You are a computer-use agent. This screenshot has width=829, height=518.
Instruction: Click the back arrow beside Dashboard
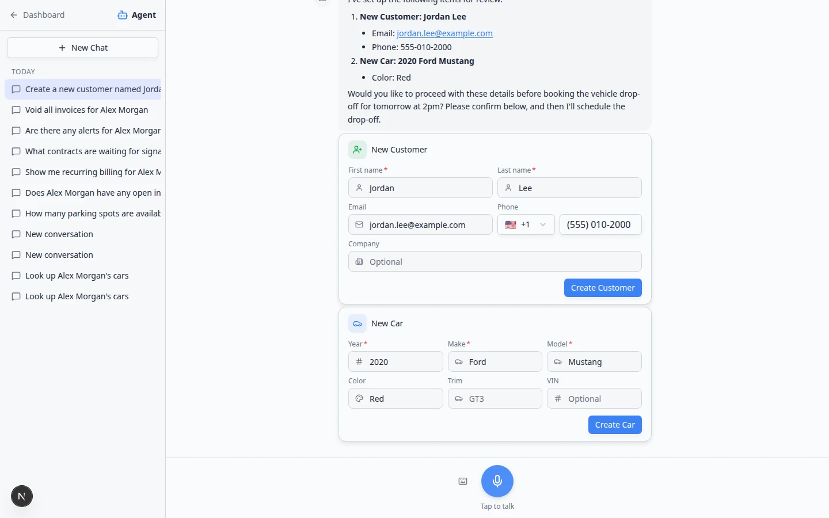click(x=14, y=15)
